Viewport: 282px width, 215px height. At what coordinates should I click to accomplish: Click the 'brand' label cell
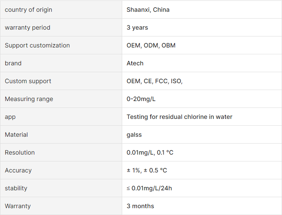click(61, 63)
